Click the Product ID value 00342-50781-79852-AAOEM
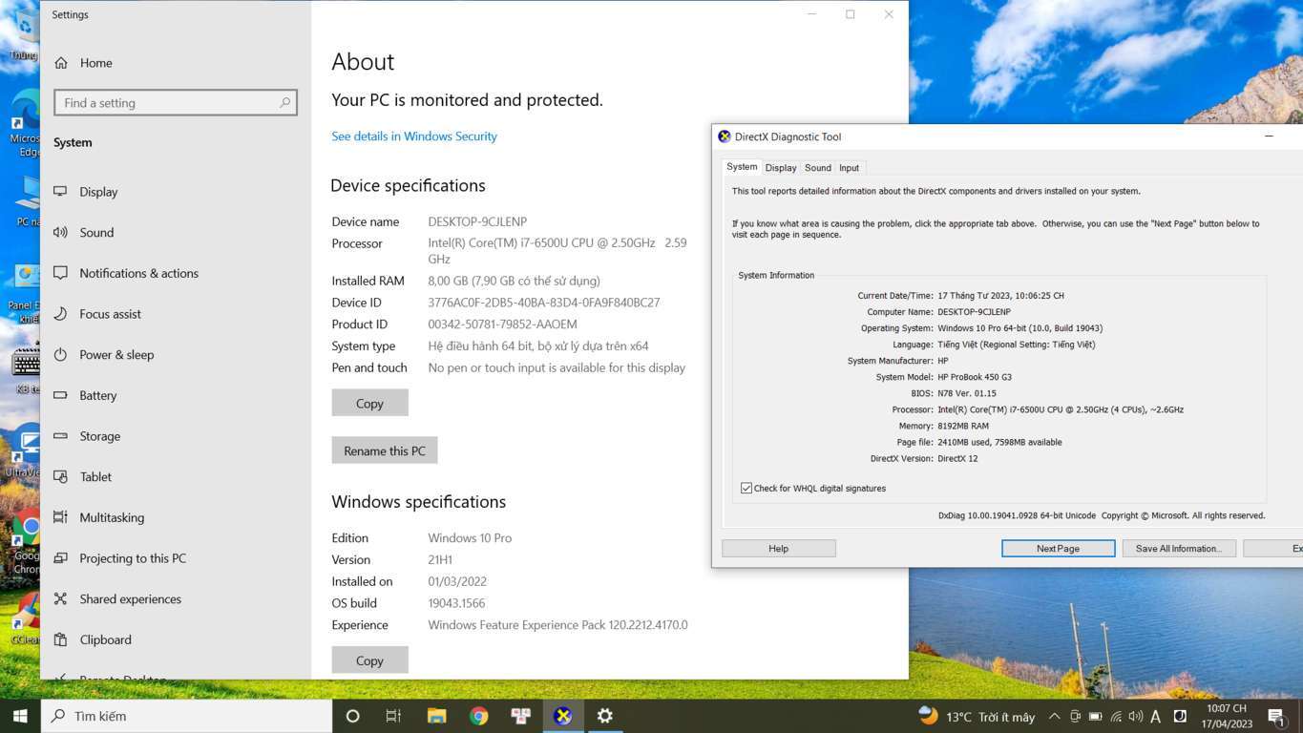The height and width of the screenshot is (733, 1303). click(502, 325)
